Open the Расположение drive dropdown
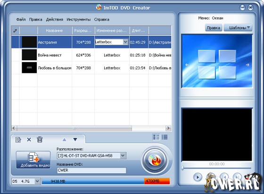Viewport: 264px width, 194px height. [x=123, y=156]
